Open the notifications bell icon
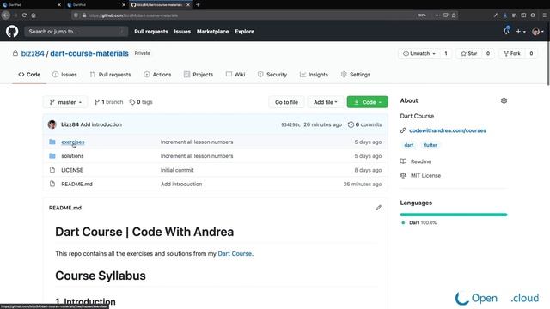The image size is (550, 309). pos(506,31)
